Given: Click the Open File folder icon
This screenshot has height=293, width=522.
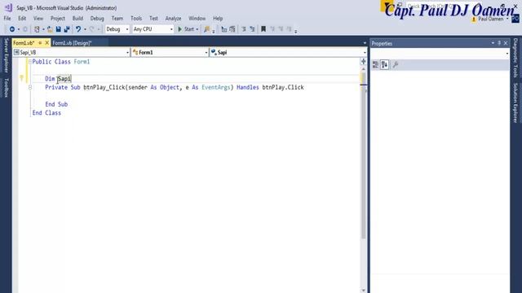Looking at the screenshot, I should (50, 29).
